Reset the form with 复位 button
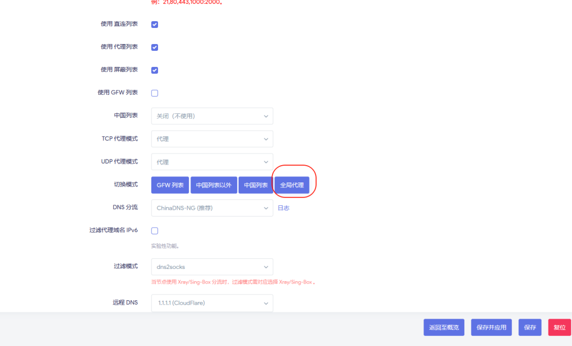572x346 pixels. click(x=559, y=327)
